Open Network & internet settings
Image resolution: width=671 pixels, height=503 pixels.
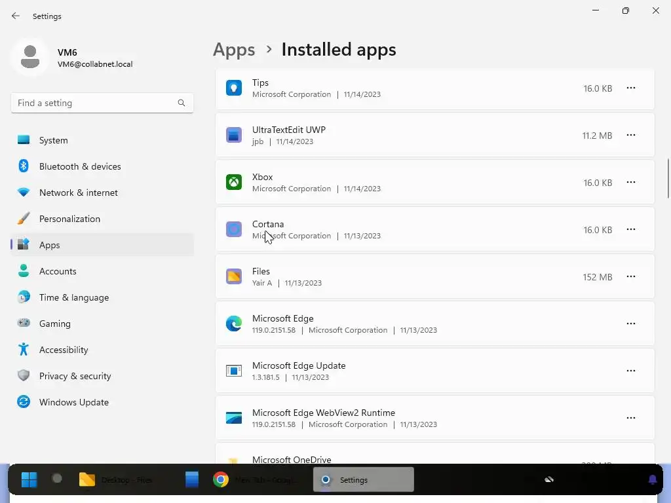coord(102,193)
